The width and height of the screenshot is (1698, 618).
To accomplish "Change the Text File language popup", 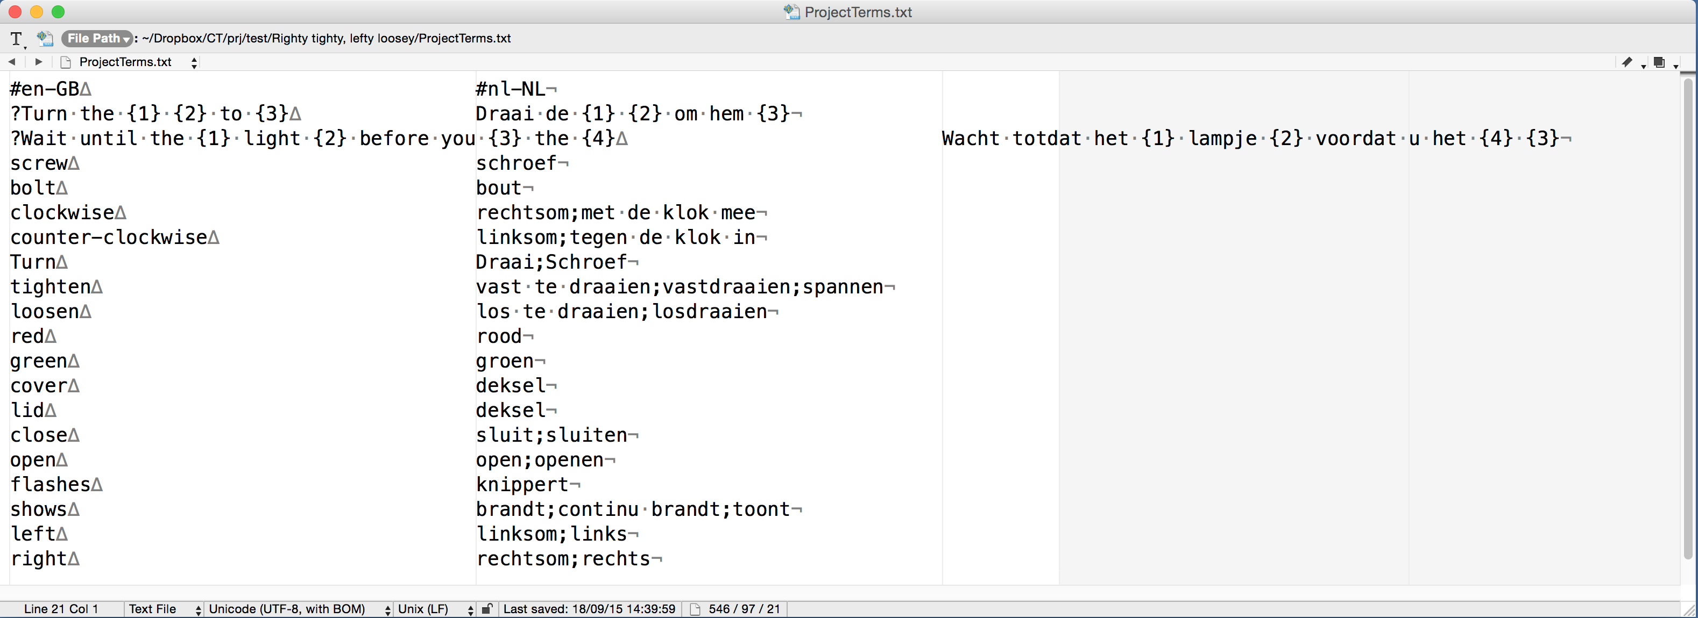I will (164, 609).
